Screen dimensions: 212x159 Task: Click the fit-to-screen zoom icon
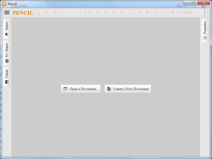(x=72, y=13)
